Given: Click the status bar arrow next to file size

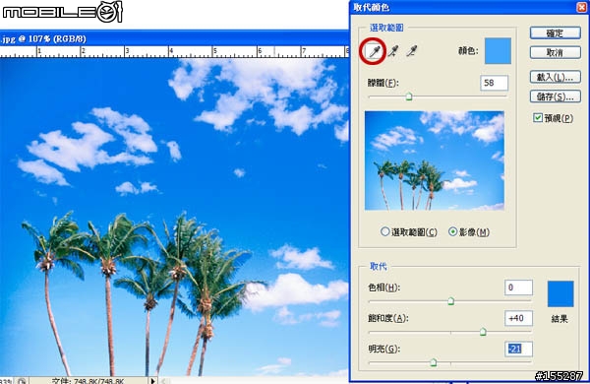Looking at the screenshot, I should tap(152, 381).
